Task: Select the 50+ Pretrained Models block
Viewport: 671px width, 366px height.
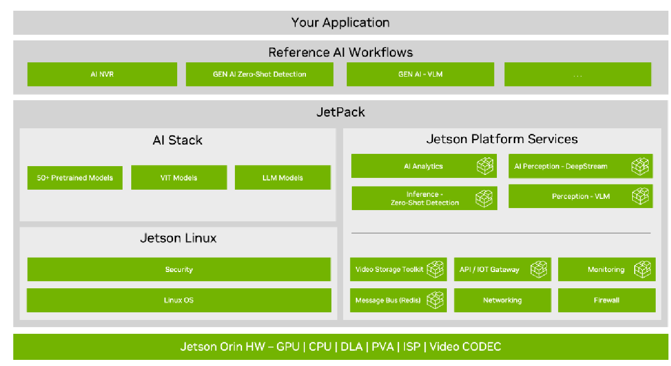Action: click(x=75, y=178)
